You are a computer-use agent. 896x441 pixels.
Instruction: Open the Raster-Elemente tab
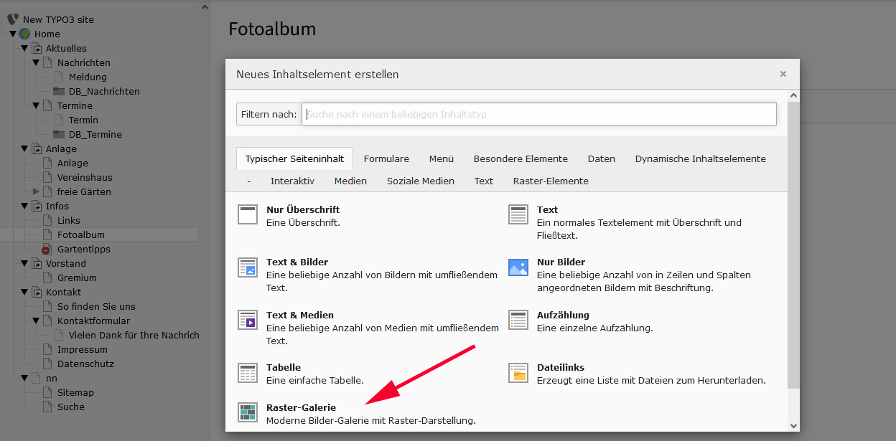[551, 181]
